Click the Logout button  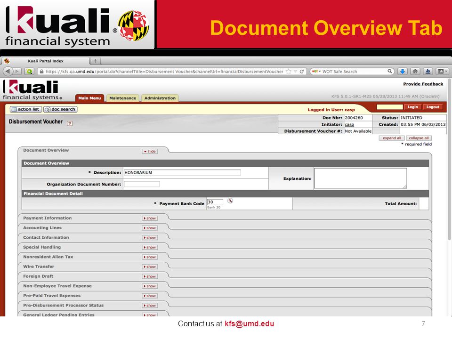click(x=433, y=107)
